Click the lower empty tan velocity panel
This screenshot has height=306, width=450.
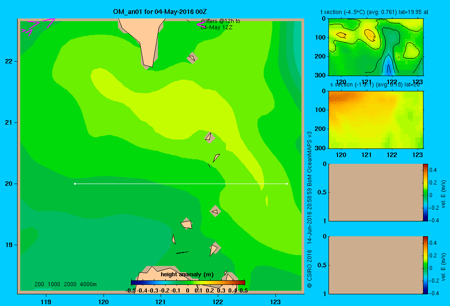(376, 265)
